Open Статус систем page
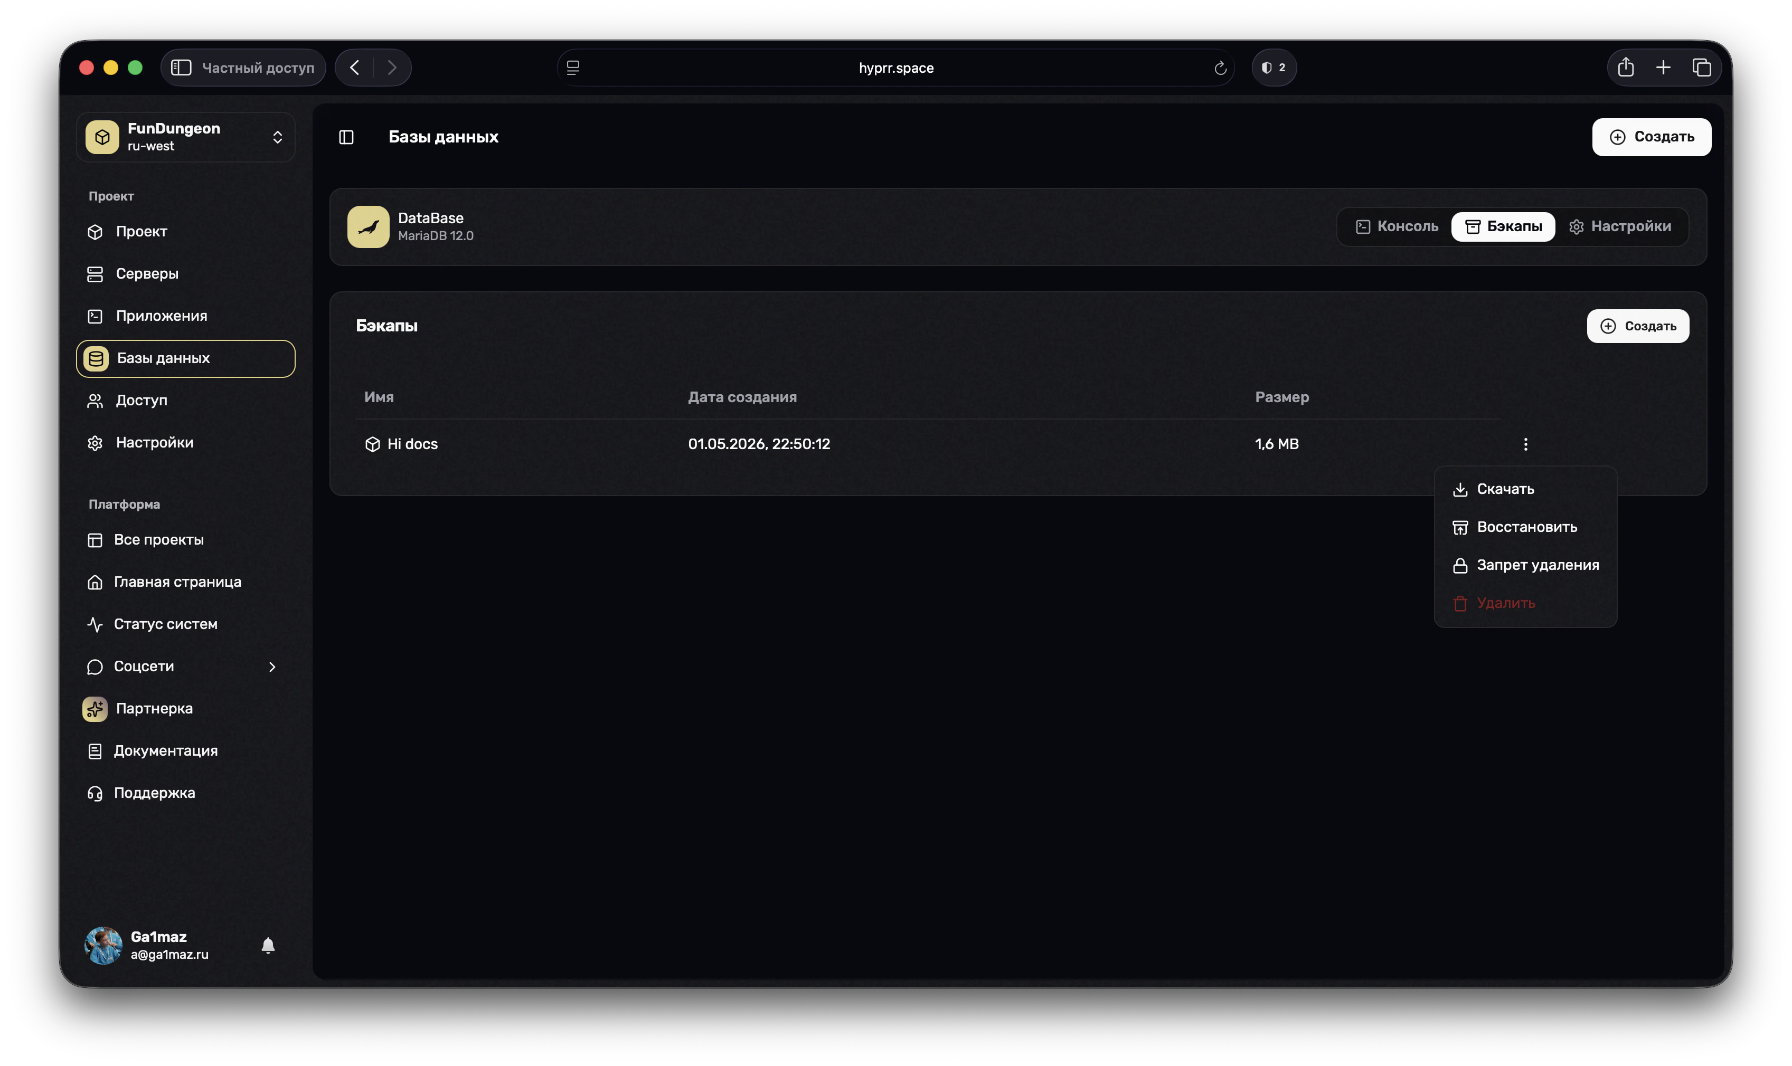 185,624
